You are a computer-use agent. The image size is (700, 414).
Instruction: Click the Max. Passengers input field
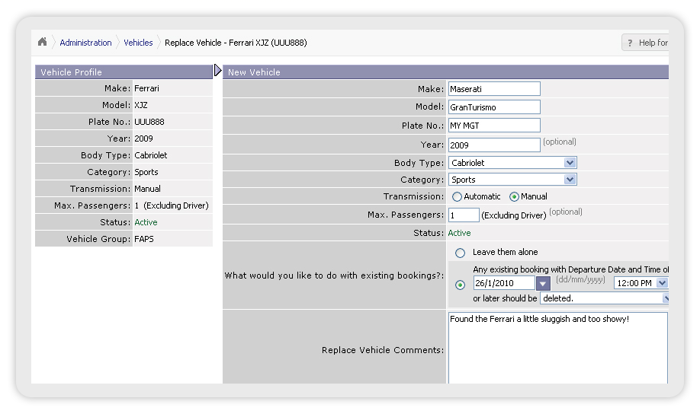point(464,215)
